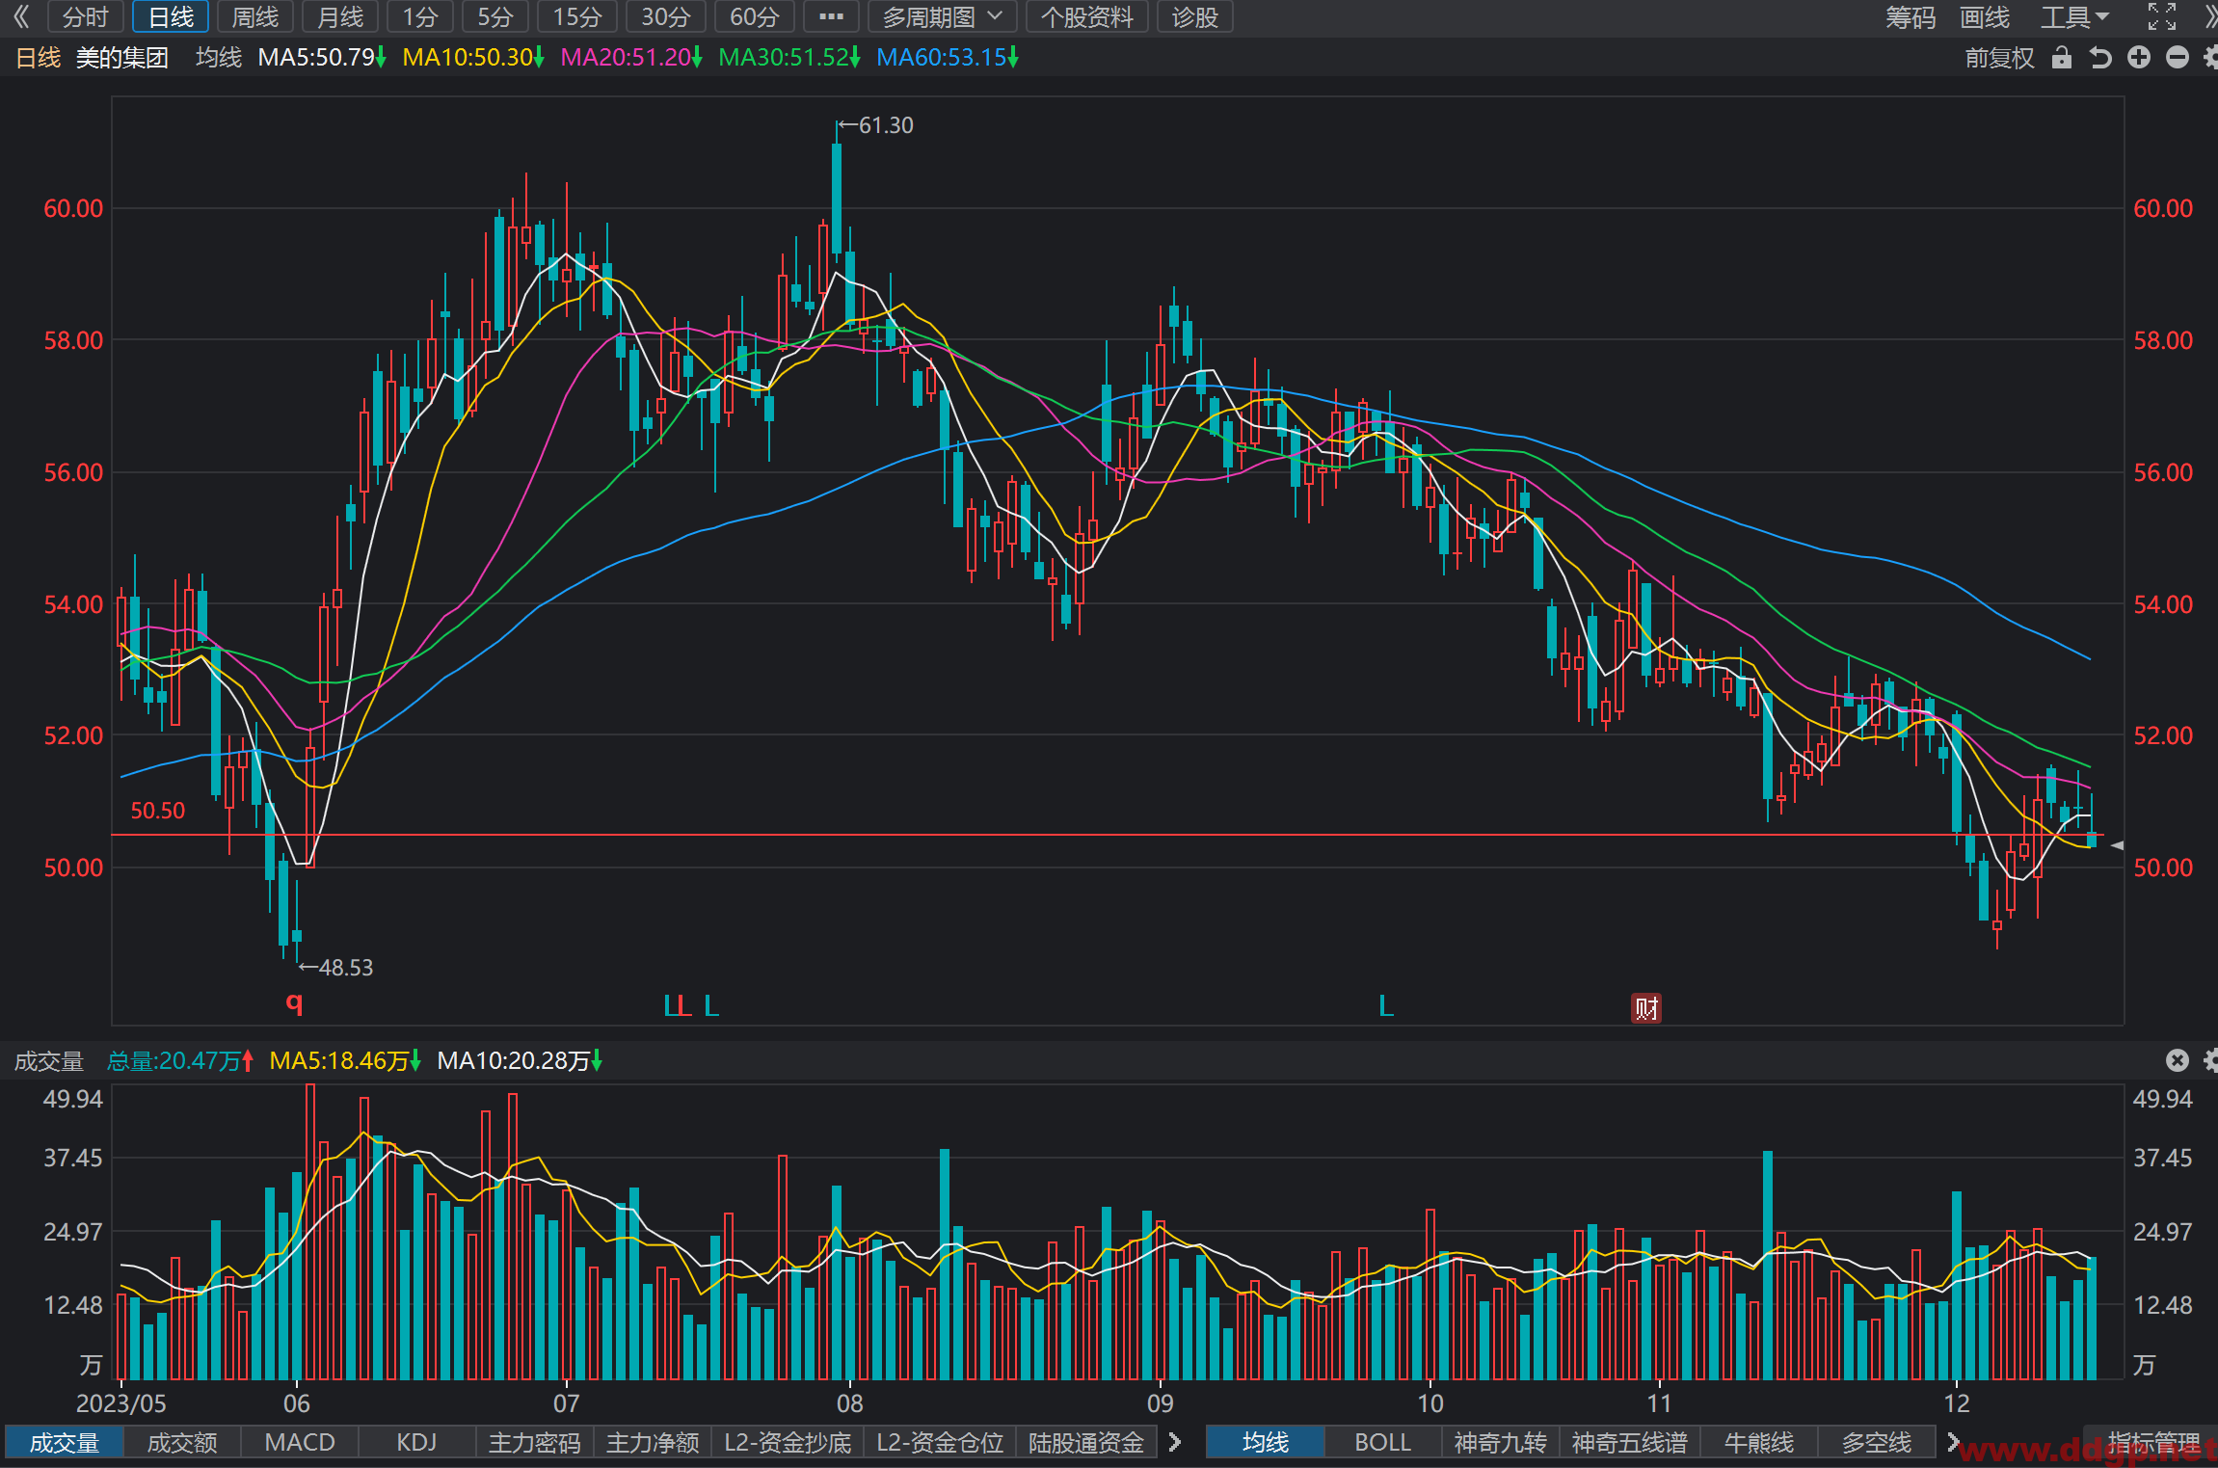Click the MA60 blue legend label

coord(947,58)
